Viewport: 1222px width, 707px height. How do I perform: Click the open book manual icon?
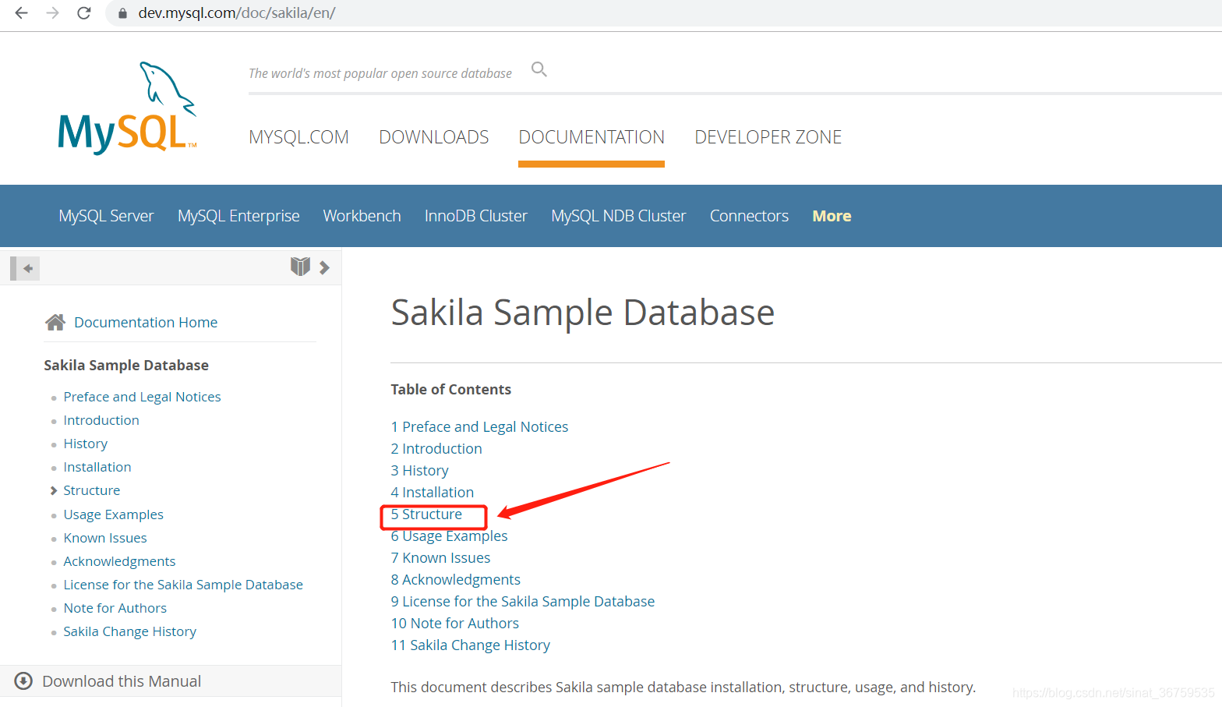point(301,267)
